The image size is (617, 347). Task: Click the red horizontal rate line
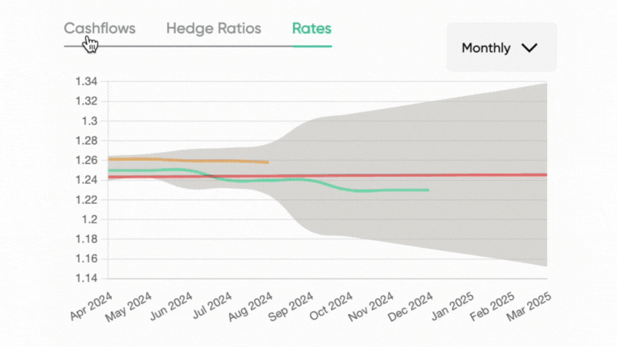pos(482,174)
